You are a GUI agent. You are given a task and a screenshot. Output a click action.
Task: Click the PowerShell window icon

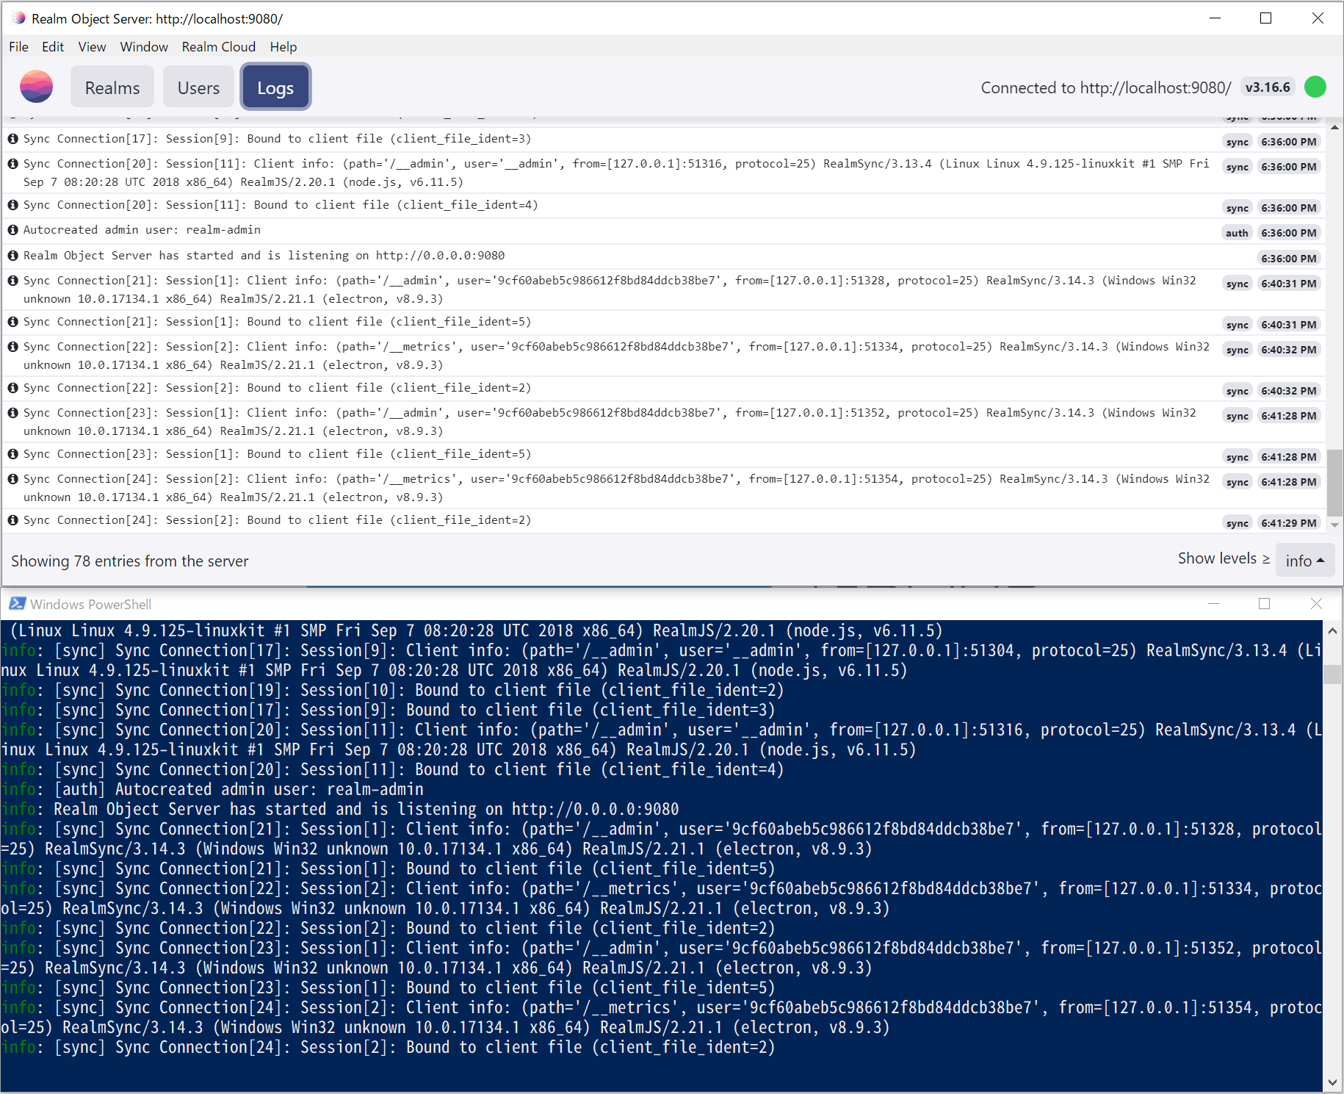click(17, 604)
